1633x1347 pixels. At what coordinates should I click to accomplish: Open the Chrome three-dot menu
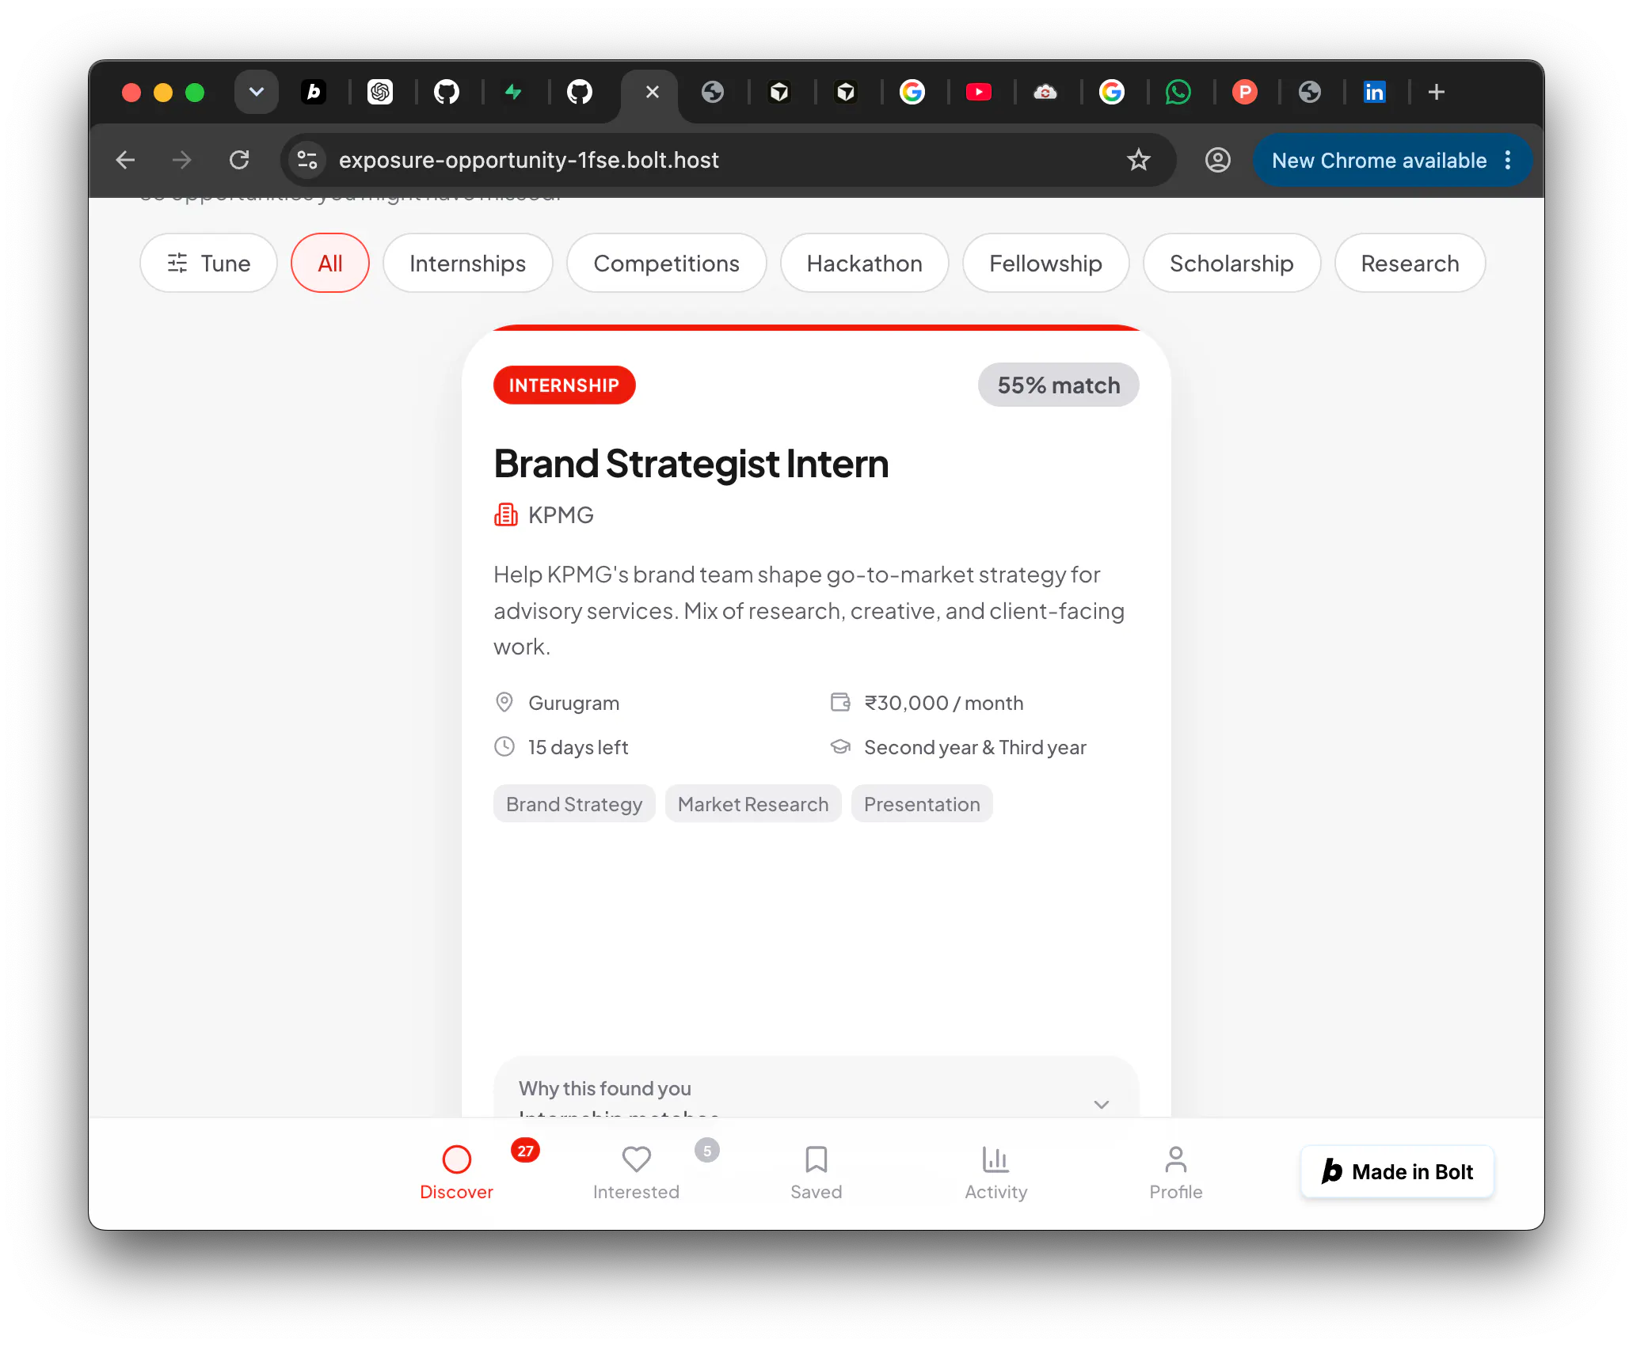[1509, 161]
